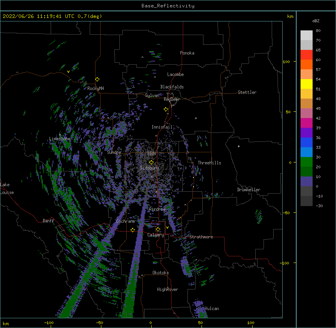
Task: Click the Olds town label
Action: (151, 153)
